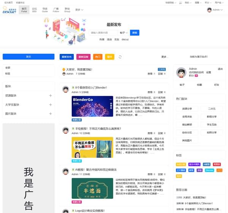Click the large Admin avatar in profile card
The height and width of the screenshot is (213, 228).
[181, 73]
